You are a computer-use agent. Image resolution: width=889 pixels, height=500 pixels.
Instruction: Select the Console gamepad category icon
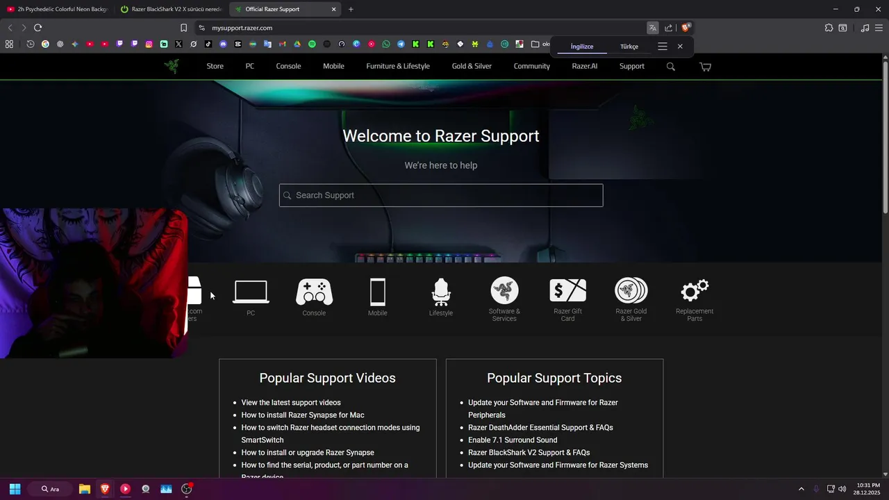point(314,292)
